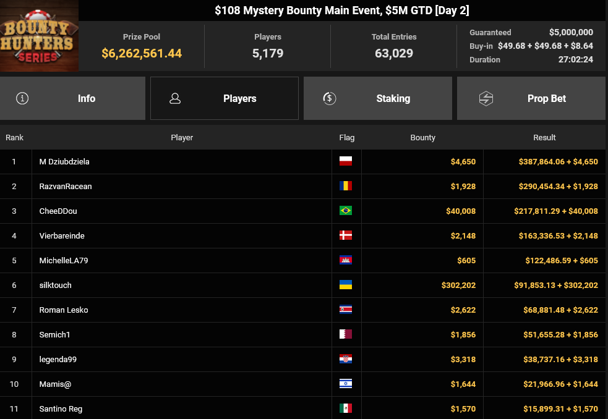Sort by the Rank column header
The width and height of the screenshot is (608, 419).
[15, 137]
